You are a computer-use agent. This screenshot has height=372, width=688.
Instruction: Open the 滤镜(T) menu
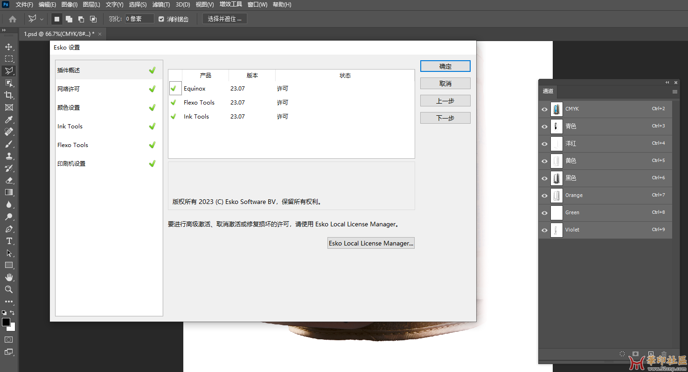(x=161, y=5)
